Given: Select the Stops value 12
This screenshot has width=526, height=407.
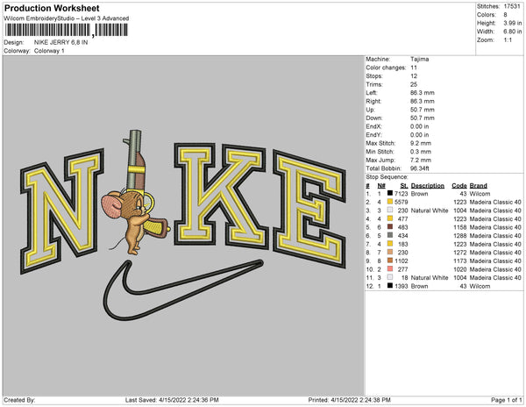Looking at the screenshot, I should [x=414, y=75].
